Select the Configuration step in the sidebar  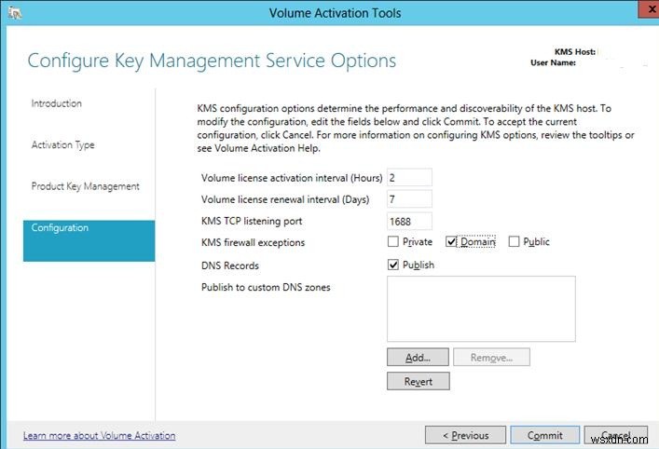pyautogui.click(x=89, y=240)
